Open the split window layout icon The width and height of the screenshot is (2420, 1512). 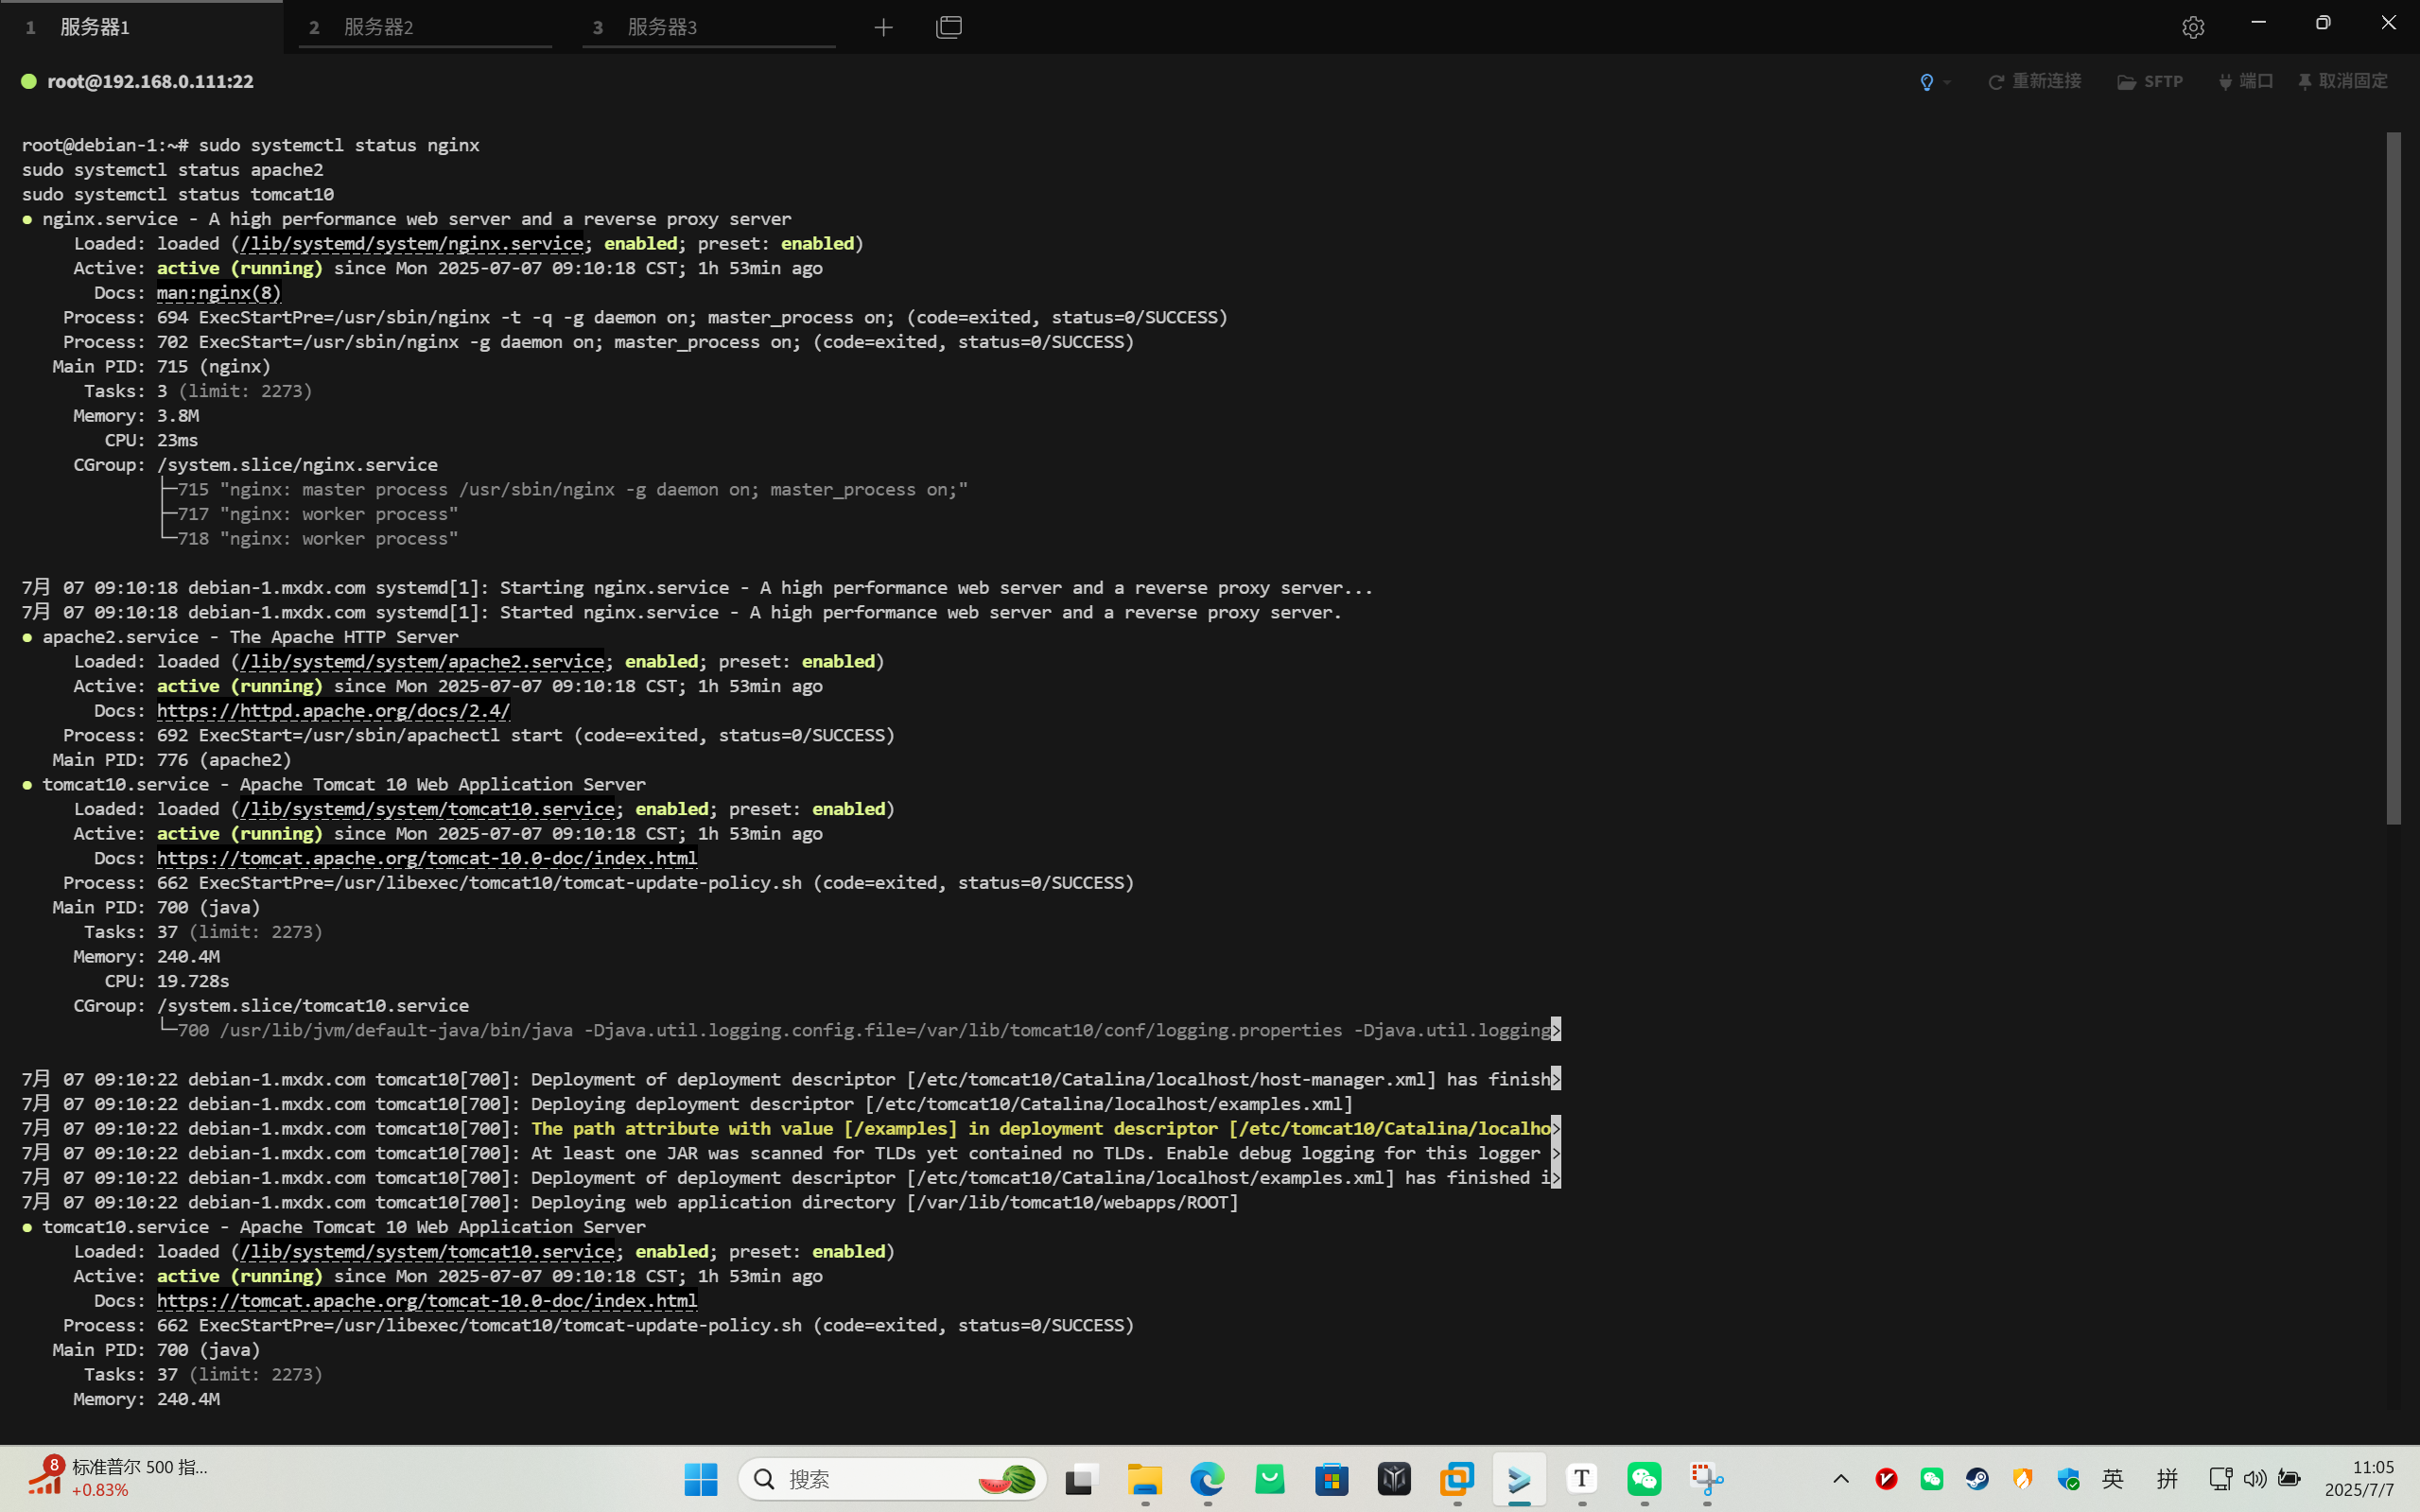pos(949,27)
